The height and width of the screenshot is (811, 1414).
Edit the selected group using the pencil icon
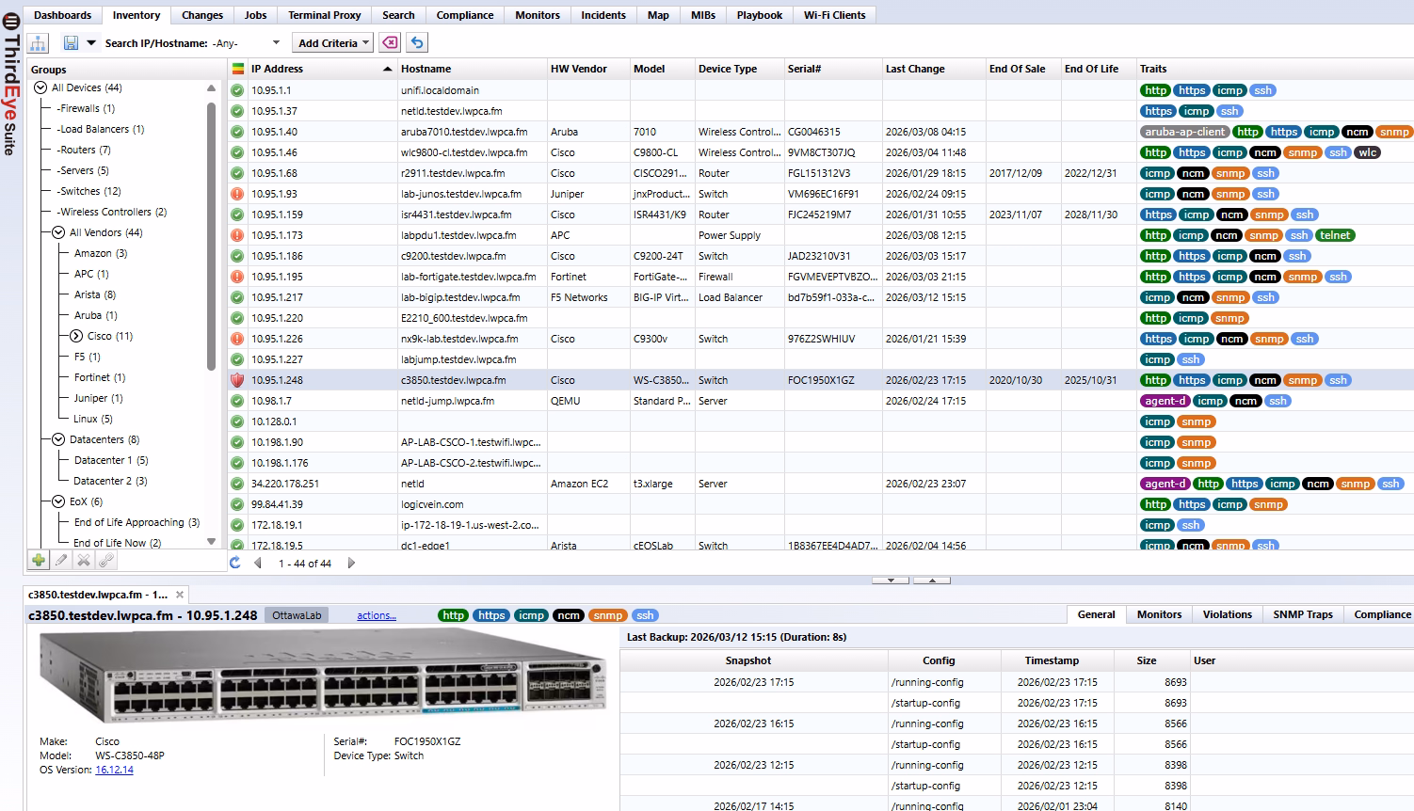[x=60, y=559]
